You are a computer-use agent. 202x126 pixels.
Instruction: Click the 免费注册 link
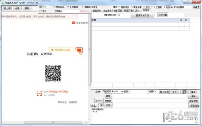[x=73, y=102]
